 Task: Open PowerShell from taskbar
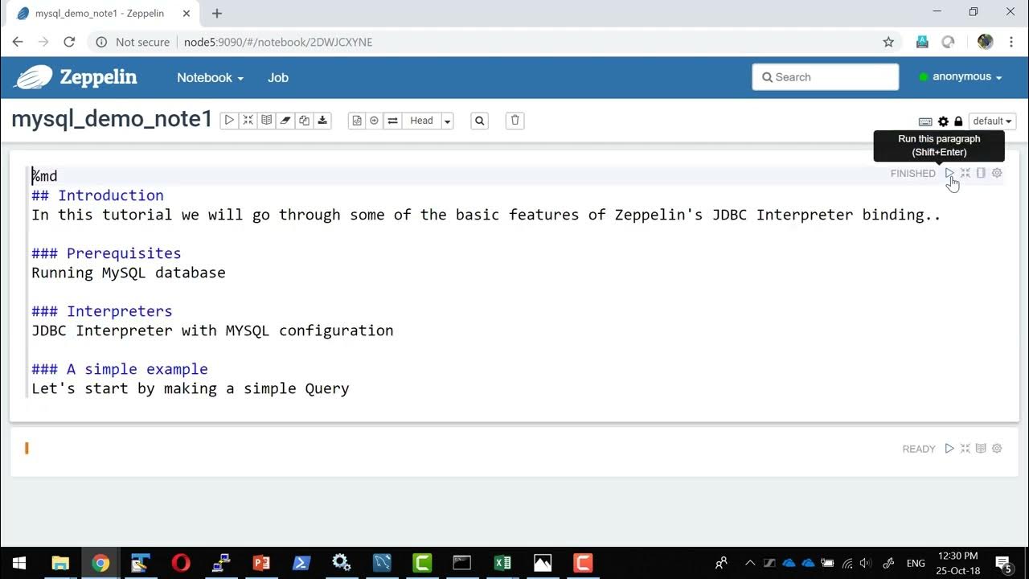coord(301,563)
